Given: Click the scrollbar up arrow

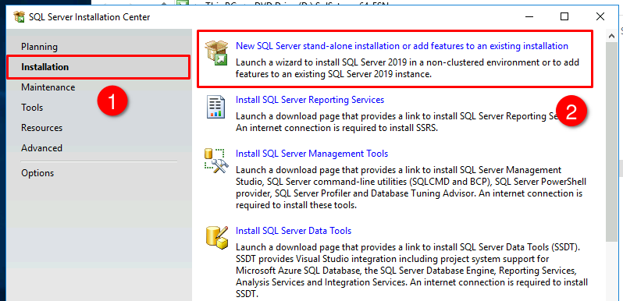Looking at the screenshot, I should tap(611, 36).
